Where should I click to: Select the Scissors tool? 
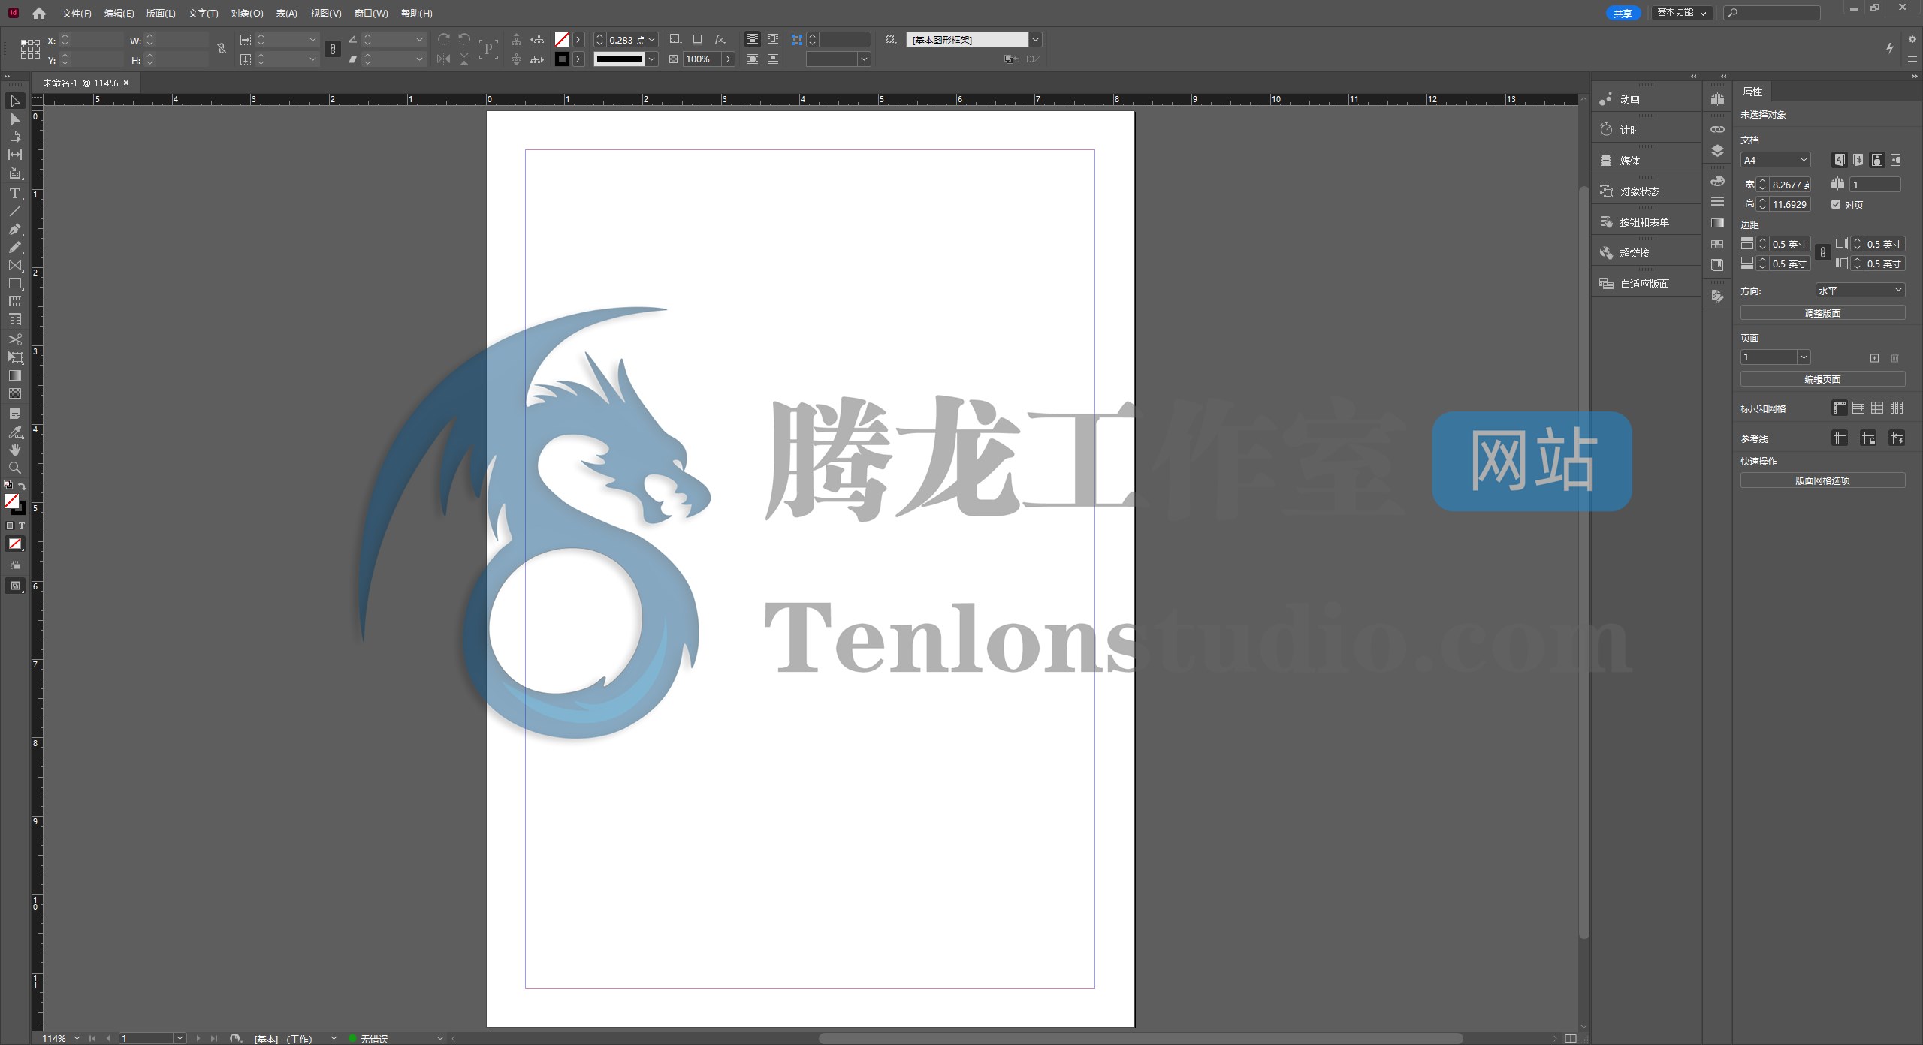pos(15,339)
